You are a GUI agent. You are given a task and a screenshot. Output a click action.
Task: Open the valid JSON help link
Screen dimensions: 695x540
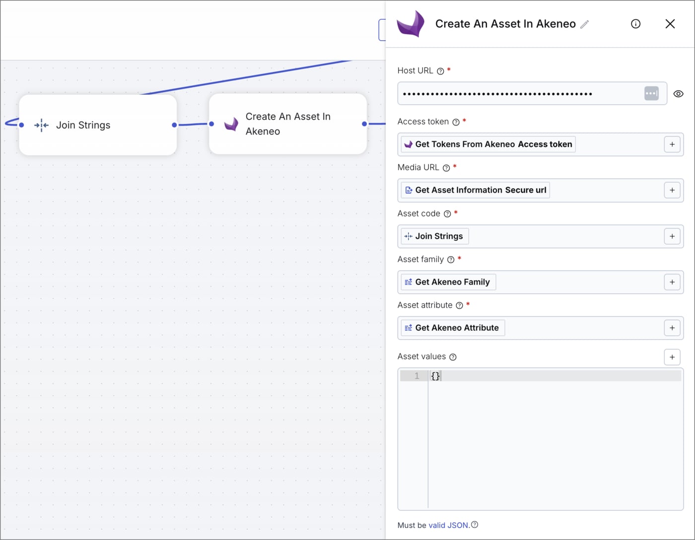(x=448, y=525)
